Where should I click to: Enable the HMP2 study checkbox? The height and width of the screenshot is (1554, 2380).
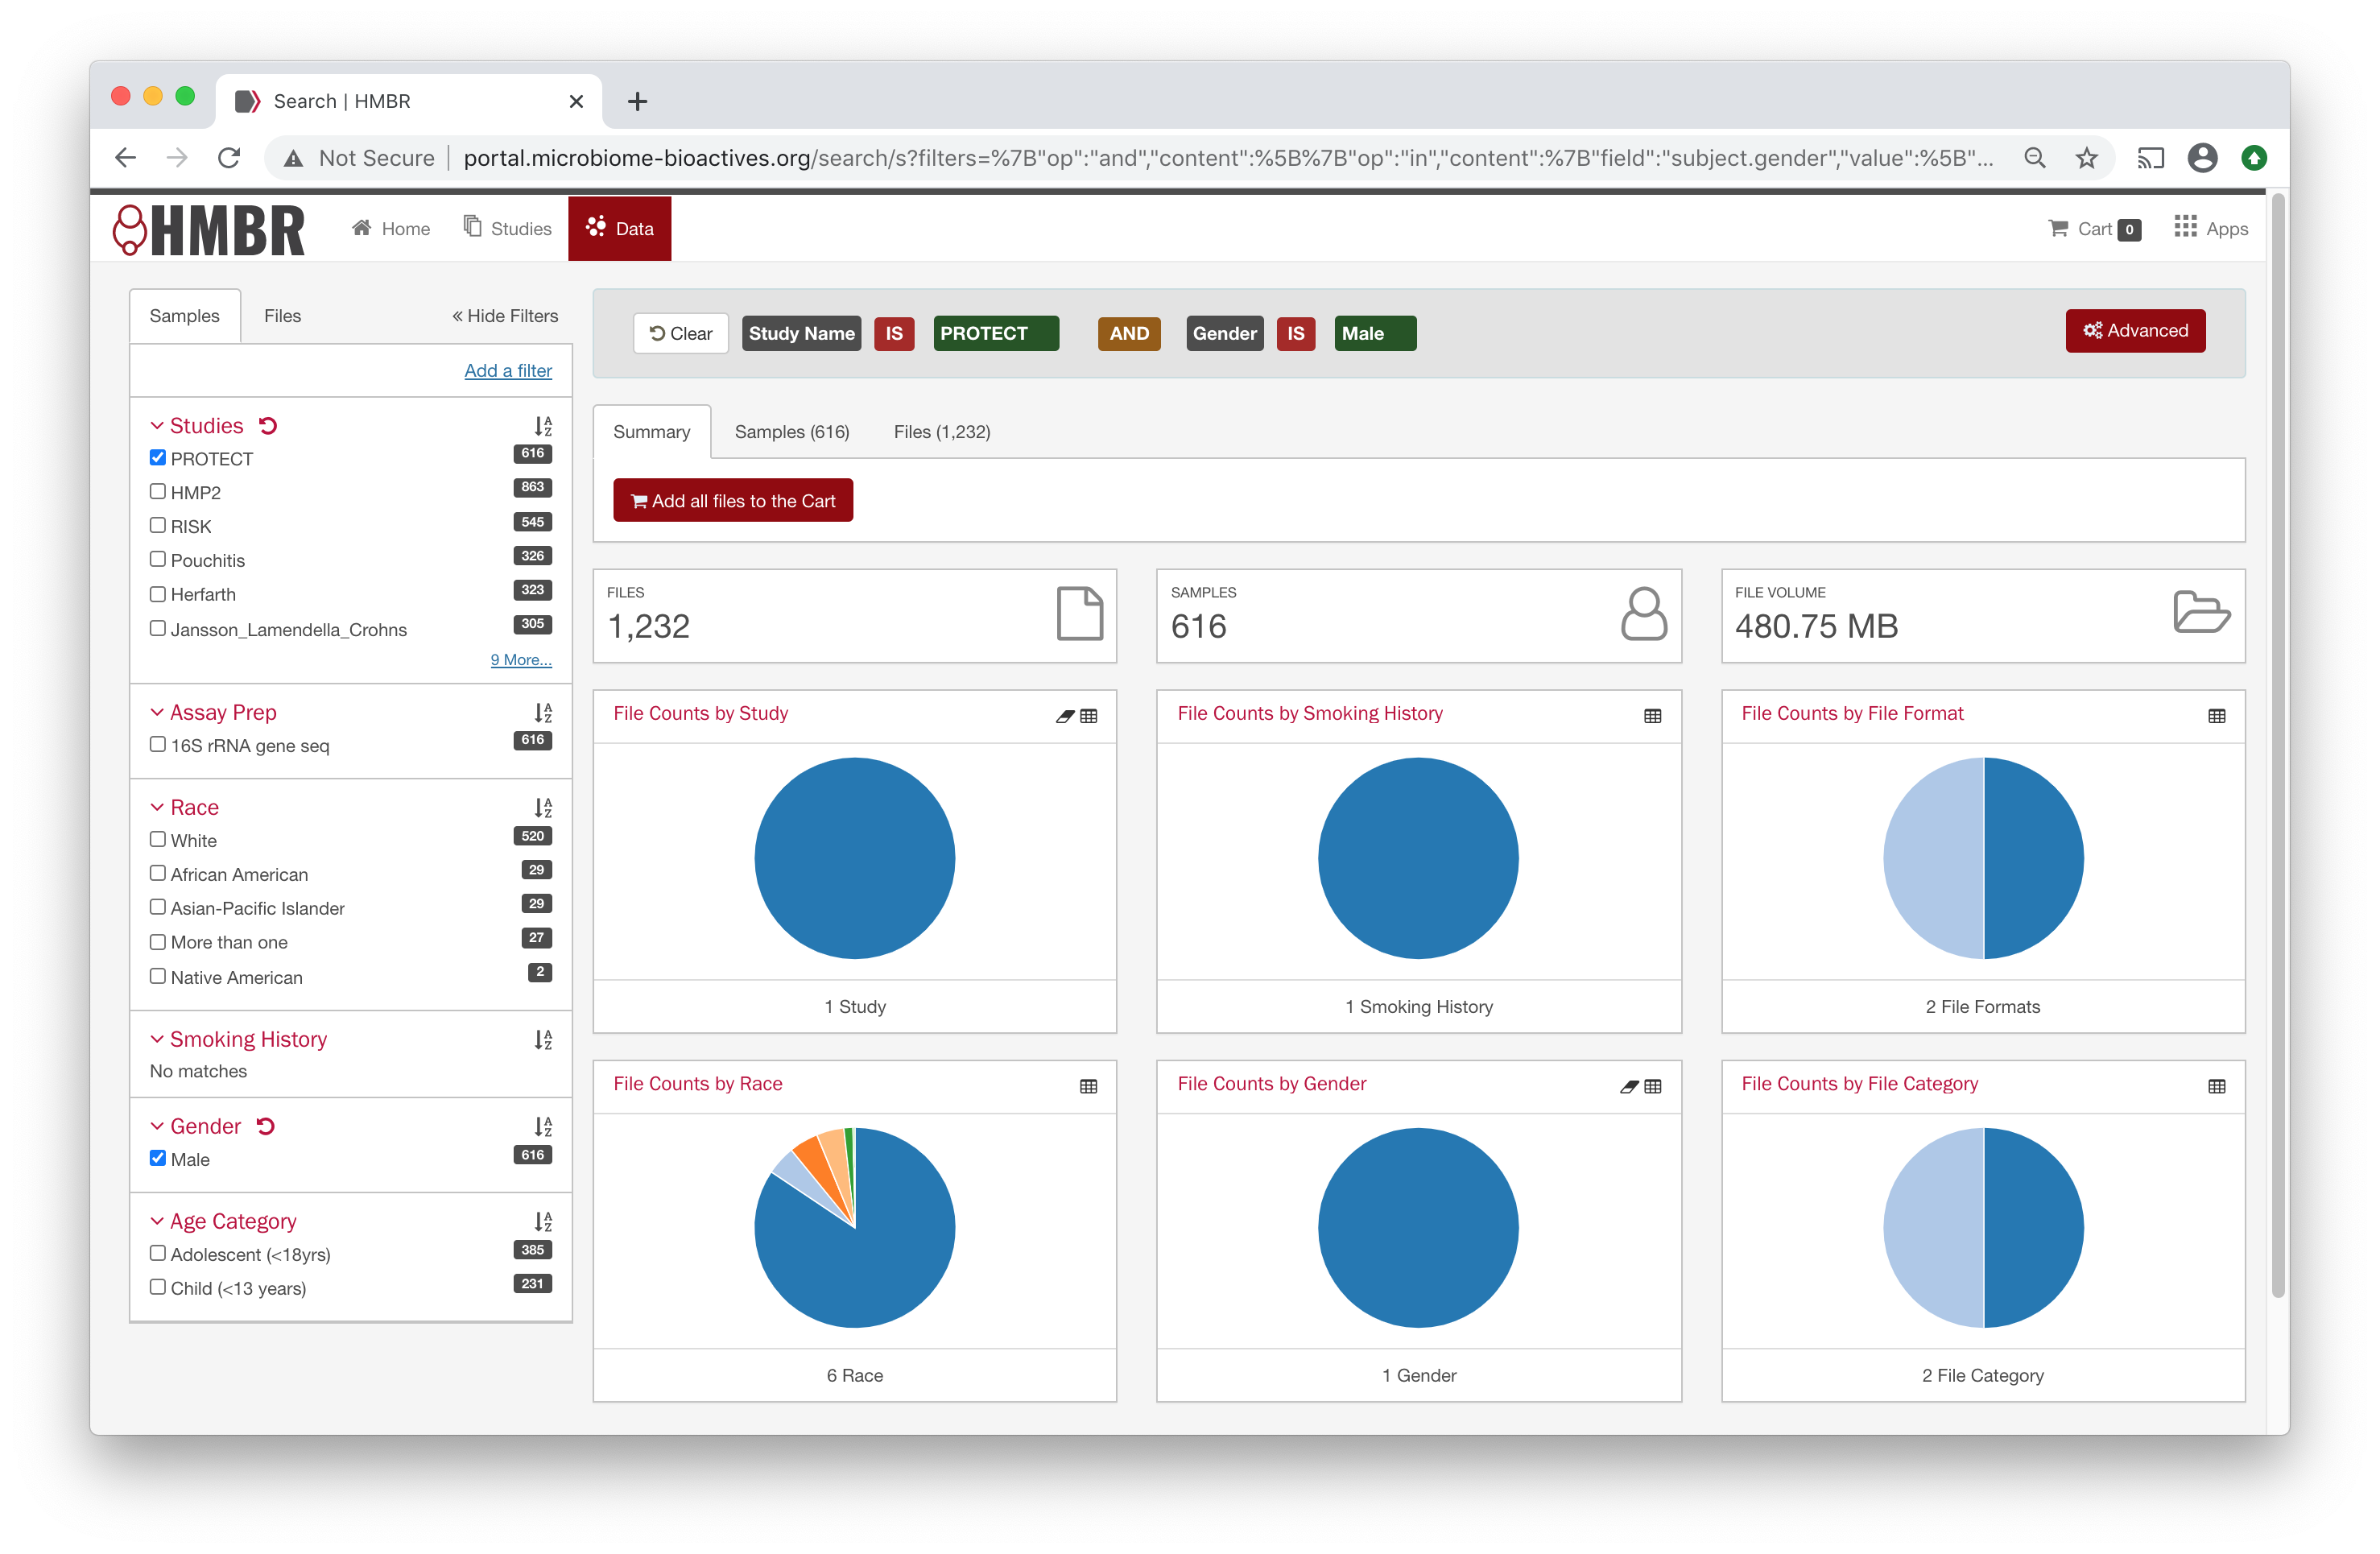click(x=158, y=491)
